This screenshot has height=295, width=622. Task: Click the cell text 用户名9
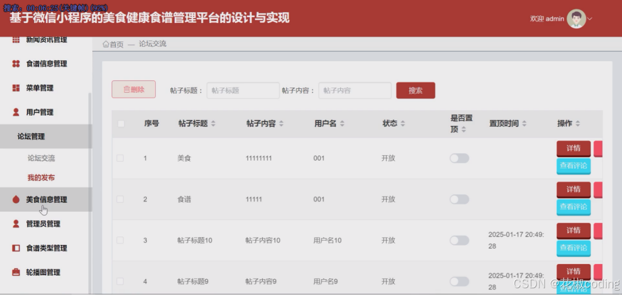[x=326, y=282]
